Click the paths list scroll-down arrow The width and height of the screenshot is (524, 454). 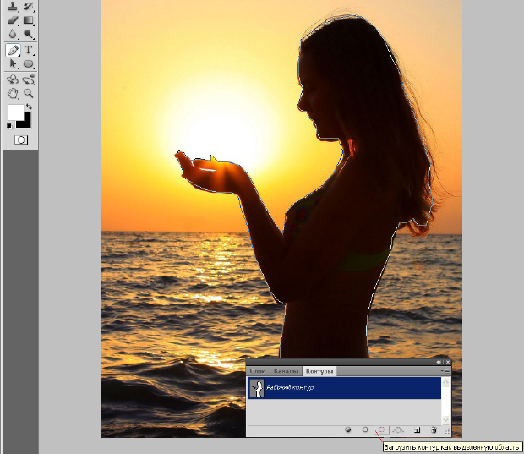point(446,419)
